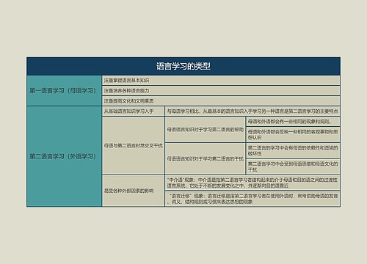Select the cell 从基础语言知识学习入手
The image size is (367, 264).
pos(134,111)
